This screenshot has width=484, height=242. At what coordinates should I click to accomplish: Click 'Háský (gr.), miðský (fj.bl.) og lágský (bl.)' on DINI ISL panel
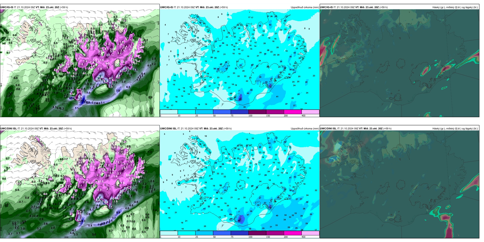tap(455, 129)
